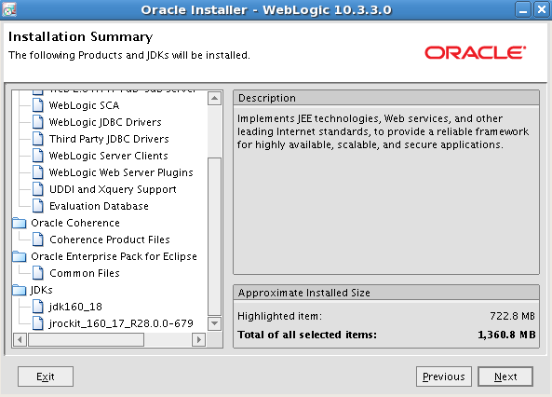552x397 pixels.
Task: Select Evaluation Database in the tree
Action: 99,206
